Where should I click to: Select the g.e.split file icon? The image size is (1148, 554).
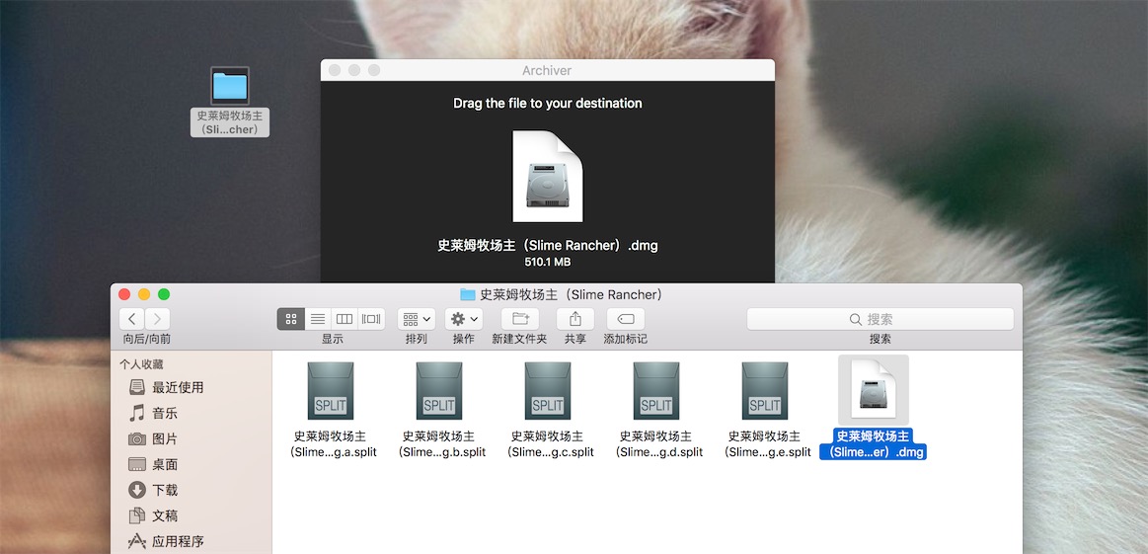tap(764, 391)
